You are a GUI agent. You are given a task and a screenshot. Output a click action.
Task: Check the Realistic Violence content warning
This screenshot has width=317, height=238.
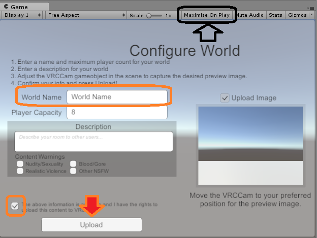tap(20, 171)
